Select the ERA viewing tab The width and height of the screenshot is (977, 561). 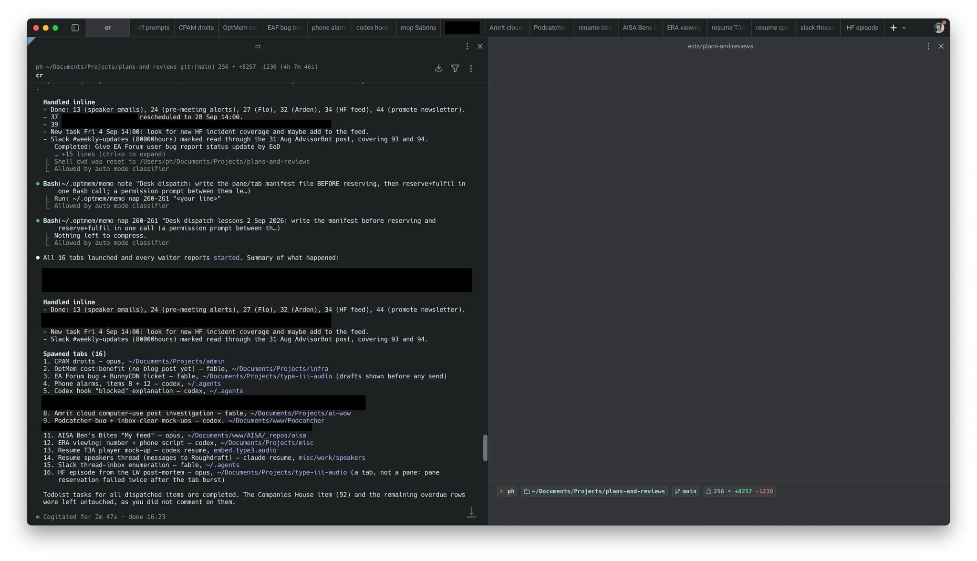pyautogui.click(x=684, y=28)
